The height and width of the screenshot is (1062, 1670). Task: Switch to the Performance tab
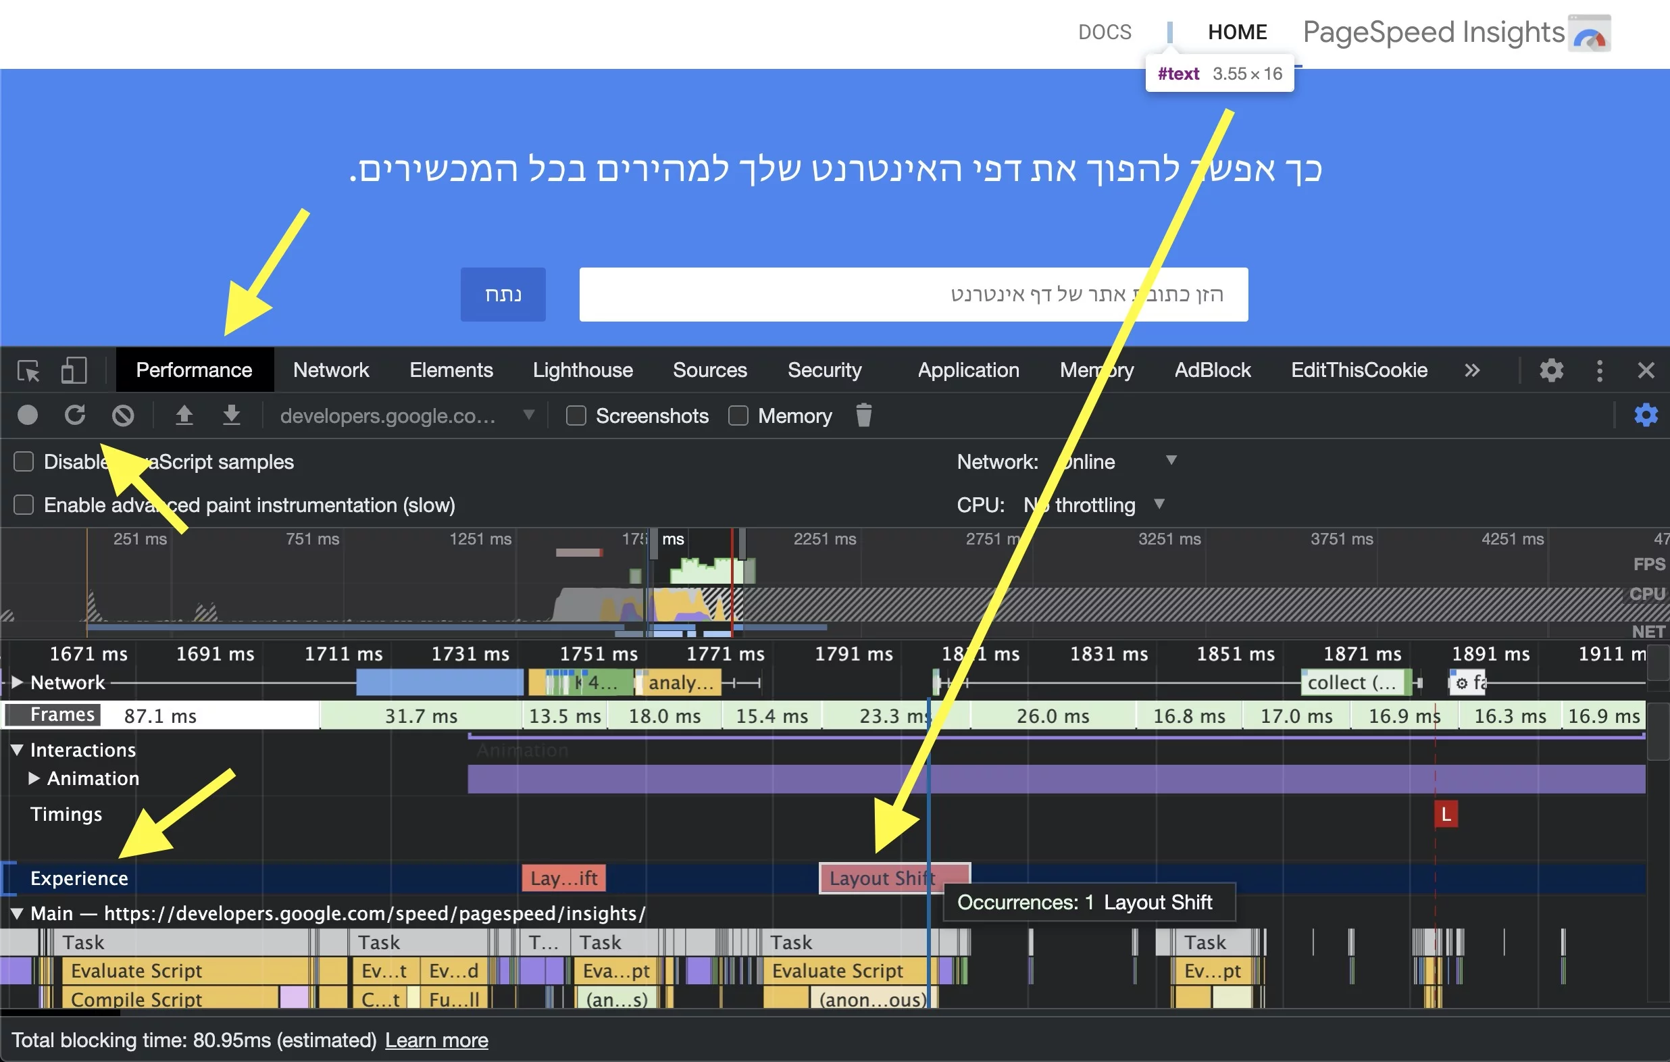click(x=194, y=370)
